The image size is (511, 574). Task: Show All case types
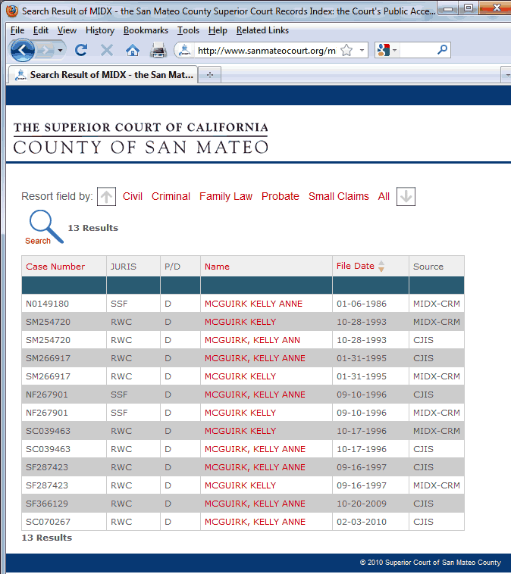384,197
